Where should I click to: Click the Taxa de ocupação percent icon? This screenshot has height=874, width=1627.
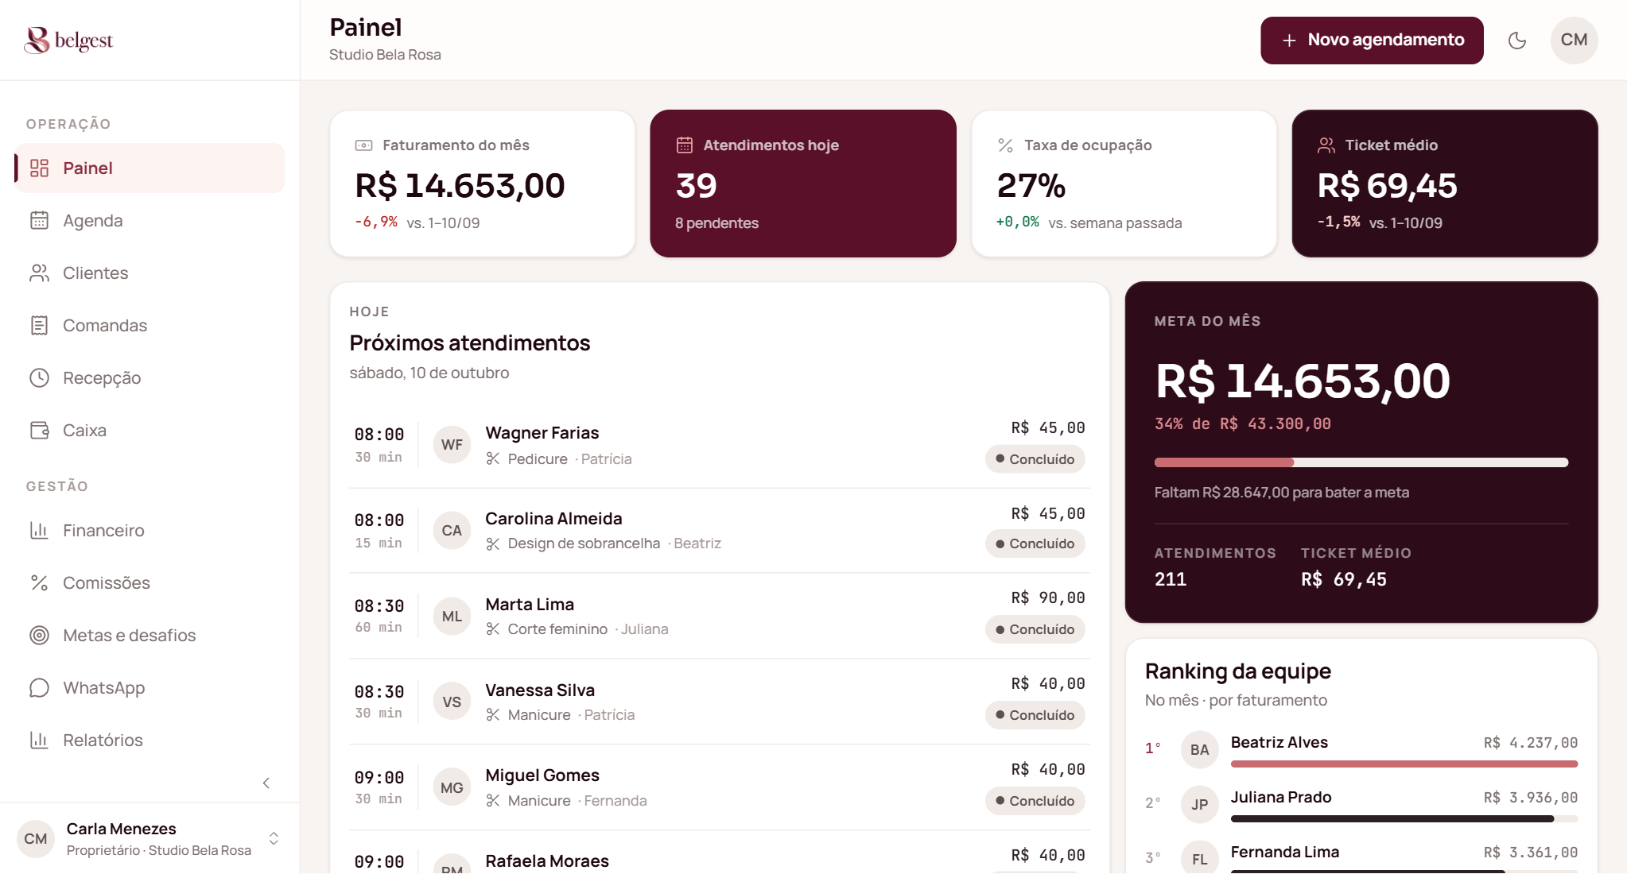coord(1005,145)
